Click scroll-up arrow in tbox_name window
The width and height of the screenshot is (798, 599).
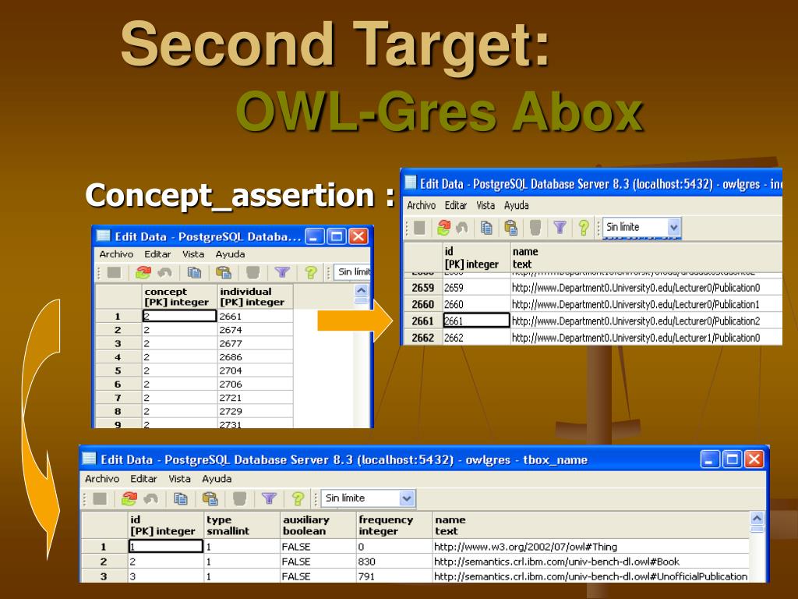tap(757, 519)
